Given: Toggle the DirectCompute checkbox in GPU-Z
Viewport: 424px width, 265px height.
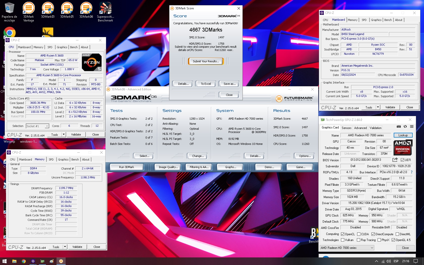Looking at the screenshot, I should click(373, 234).
